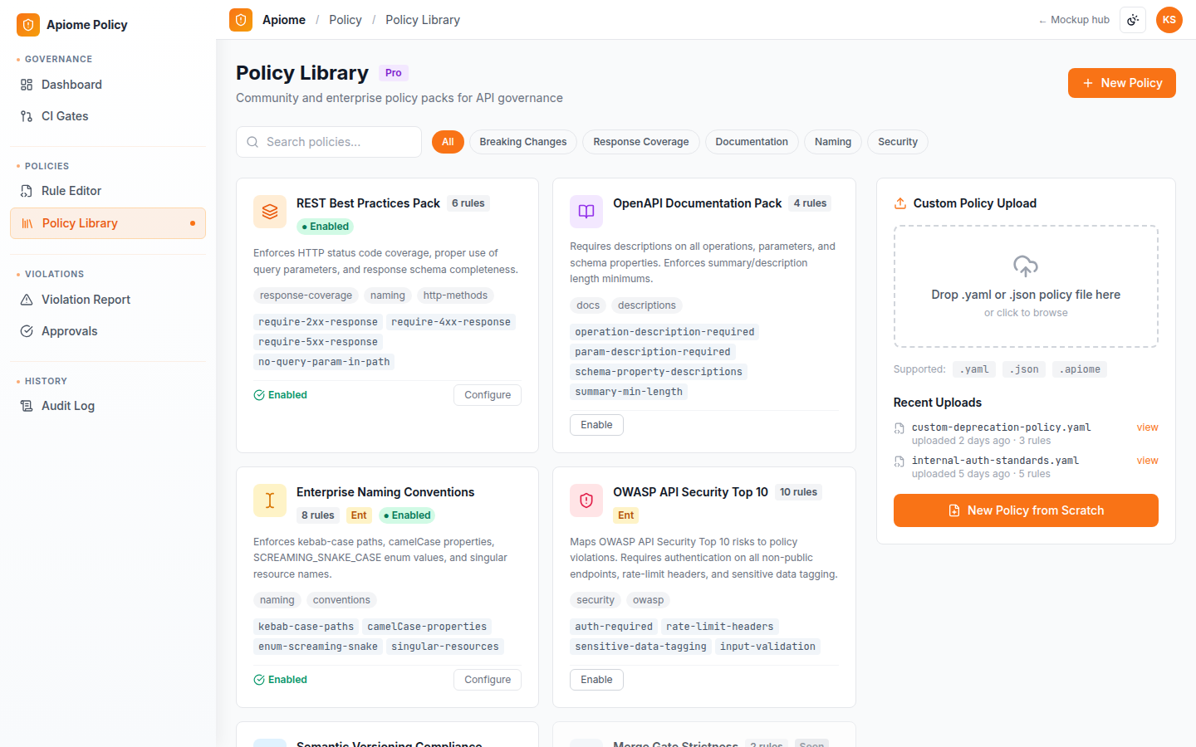Click the Rule Editor file icon
The image size is (1196, 747).
(27, 191)
